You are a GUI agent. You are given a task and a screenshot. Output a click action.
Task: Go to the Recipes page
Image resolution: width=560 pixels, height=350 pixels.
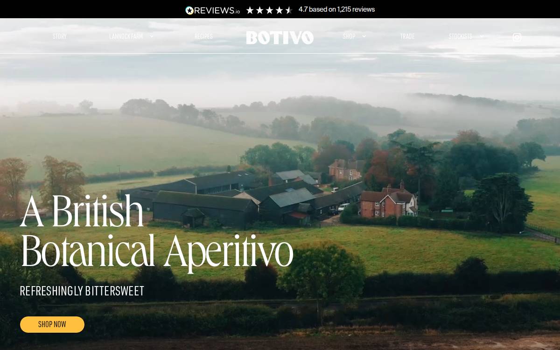click(x=203, y=36)
